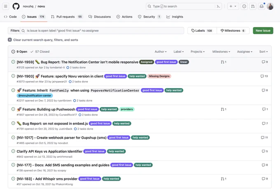
Task: Open the novu repository link
Action: (x=41, y=6)
